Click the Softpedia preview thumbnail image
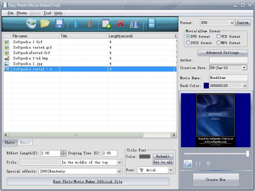This screenshot has width=255, height=191. [x=215, y=120]
